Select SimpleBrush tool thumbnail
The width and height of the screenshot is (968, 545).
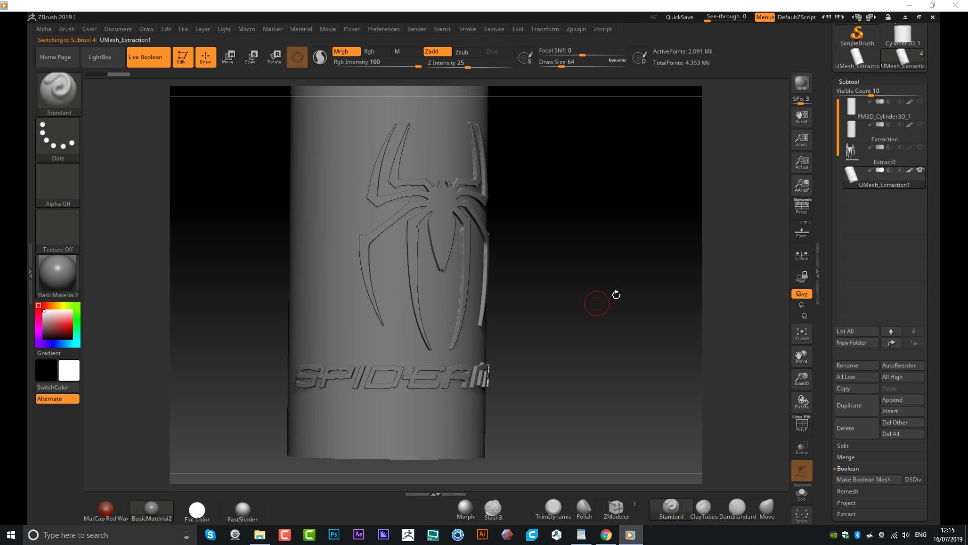[x=857, y=36]
